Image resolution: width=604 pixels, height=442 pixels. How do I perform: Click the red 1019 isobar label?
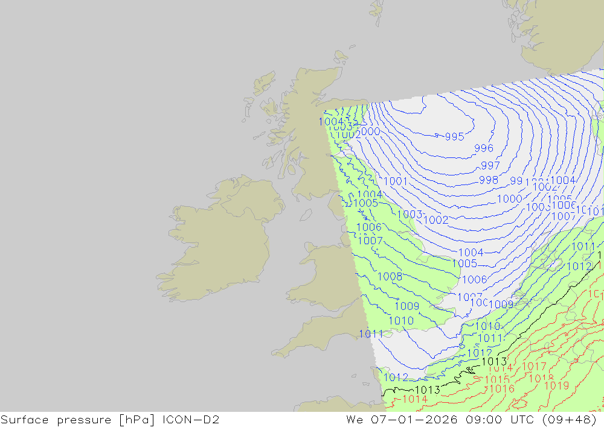[557, 385]
